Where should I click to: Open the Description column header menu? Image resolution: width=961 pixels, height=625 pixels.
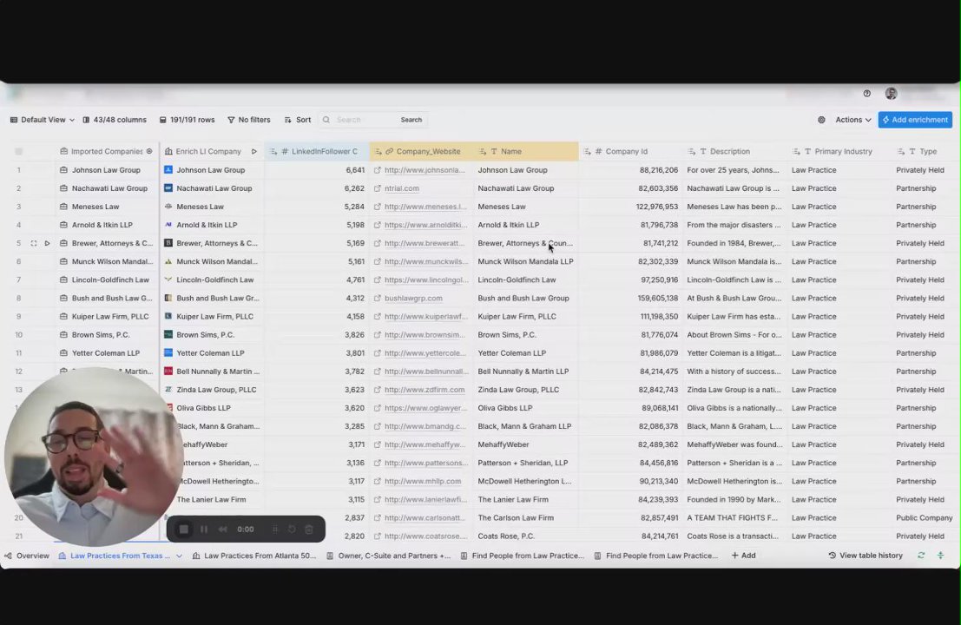click(734, 151)
